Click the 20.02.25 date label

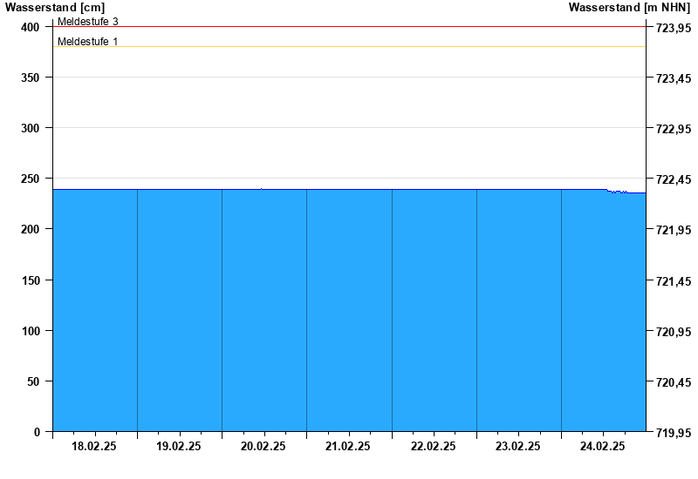coord(263,446)
